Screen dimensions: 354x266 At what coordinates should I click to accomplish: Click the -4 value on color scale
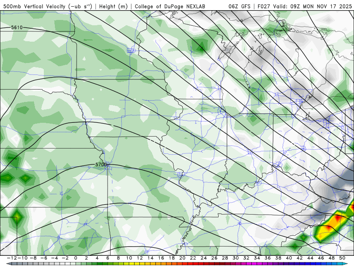(x=54, y=258)
